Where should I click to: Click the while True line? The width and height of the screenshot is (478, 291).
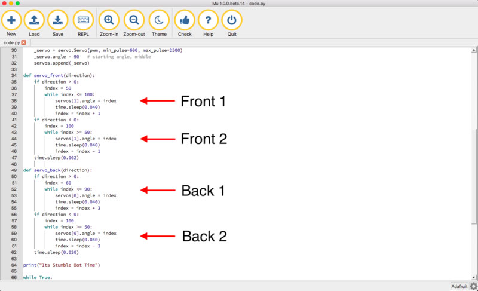click(x=38, y=278)
